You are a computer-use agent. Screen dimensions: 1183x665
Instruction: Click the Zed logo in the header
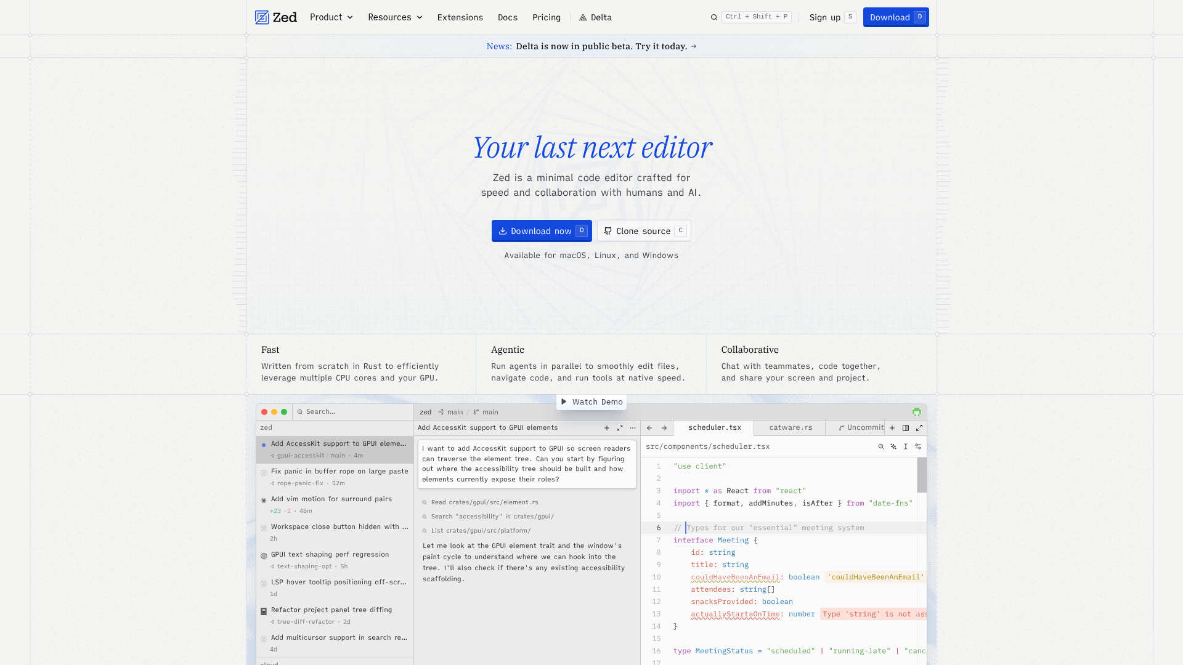click(276, 17)
